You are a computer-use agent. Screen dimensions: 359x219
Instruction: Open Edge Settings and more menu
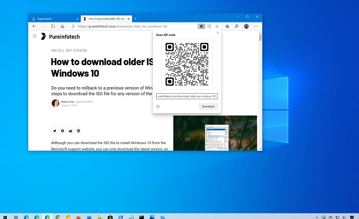click(256, 26)
